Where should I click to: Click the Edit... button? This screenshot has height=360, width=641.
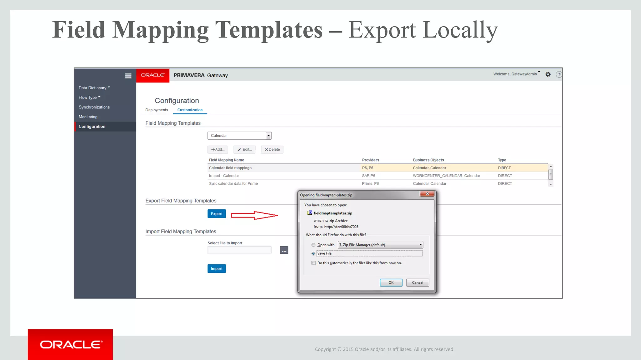pos(244,149)
